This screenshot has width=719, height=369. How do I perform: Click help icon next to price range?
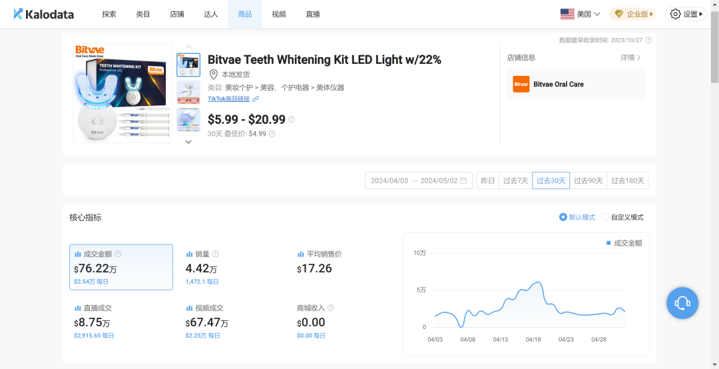click(291, 120)
